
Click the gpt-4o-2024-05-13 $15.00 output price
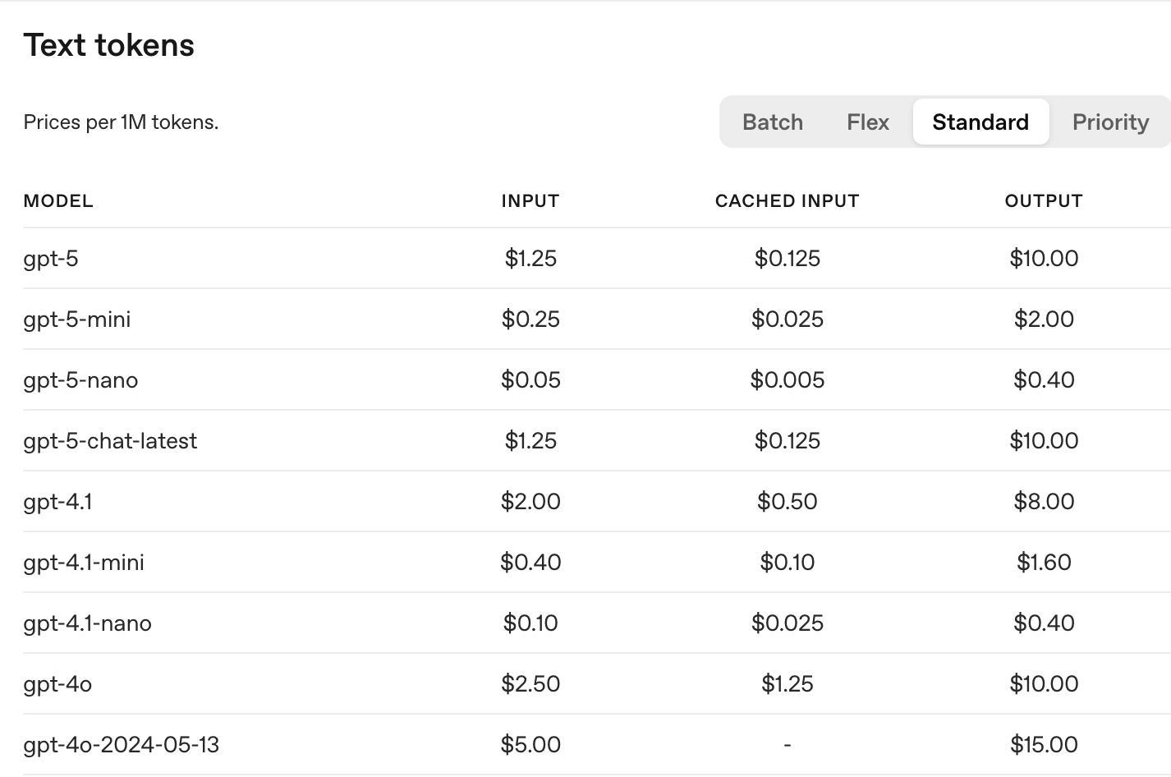click(x=1044, y=745)
